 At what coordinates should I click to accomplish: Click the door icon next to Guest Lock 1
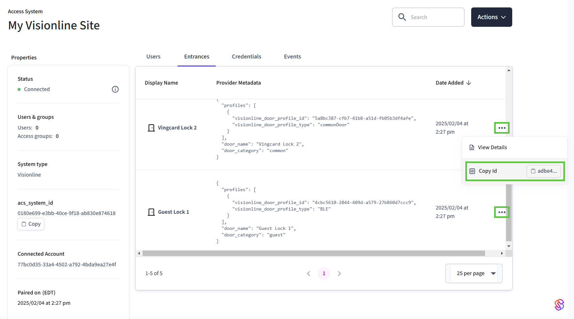pyautogui.click(x=151, y=212)
